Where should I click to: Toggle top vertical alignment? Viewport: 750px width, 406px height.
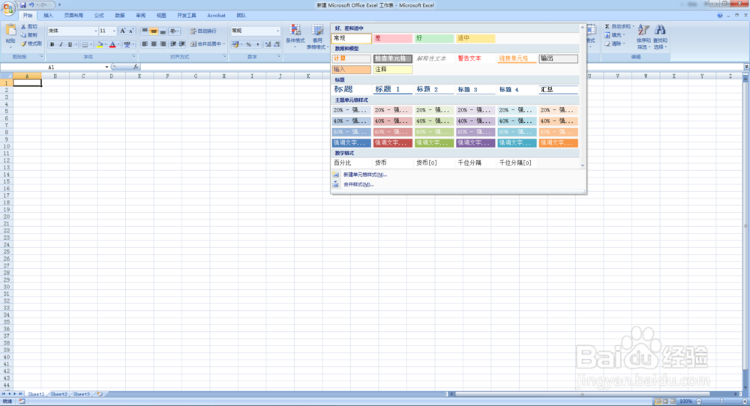145,31
